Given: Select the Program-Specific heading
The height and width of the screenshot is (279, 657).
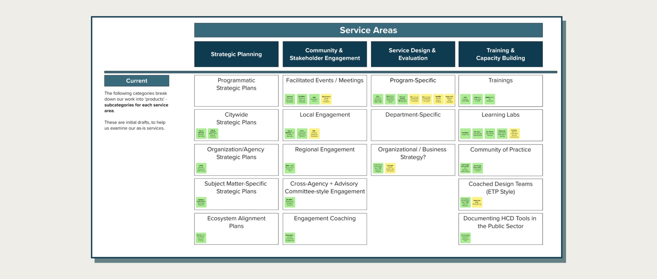Looking at the screenshot, I should coord(413,80).
